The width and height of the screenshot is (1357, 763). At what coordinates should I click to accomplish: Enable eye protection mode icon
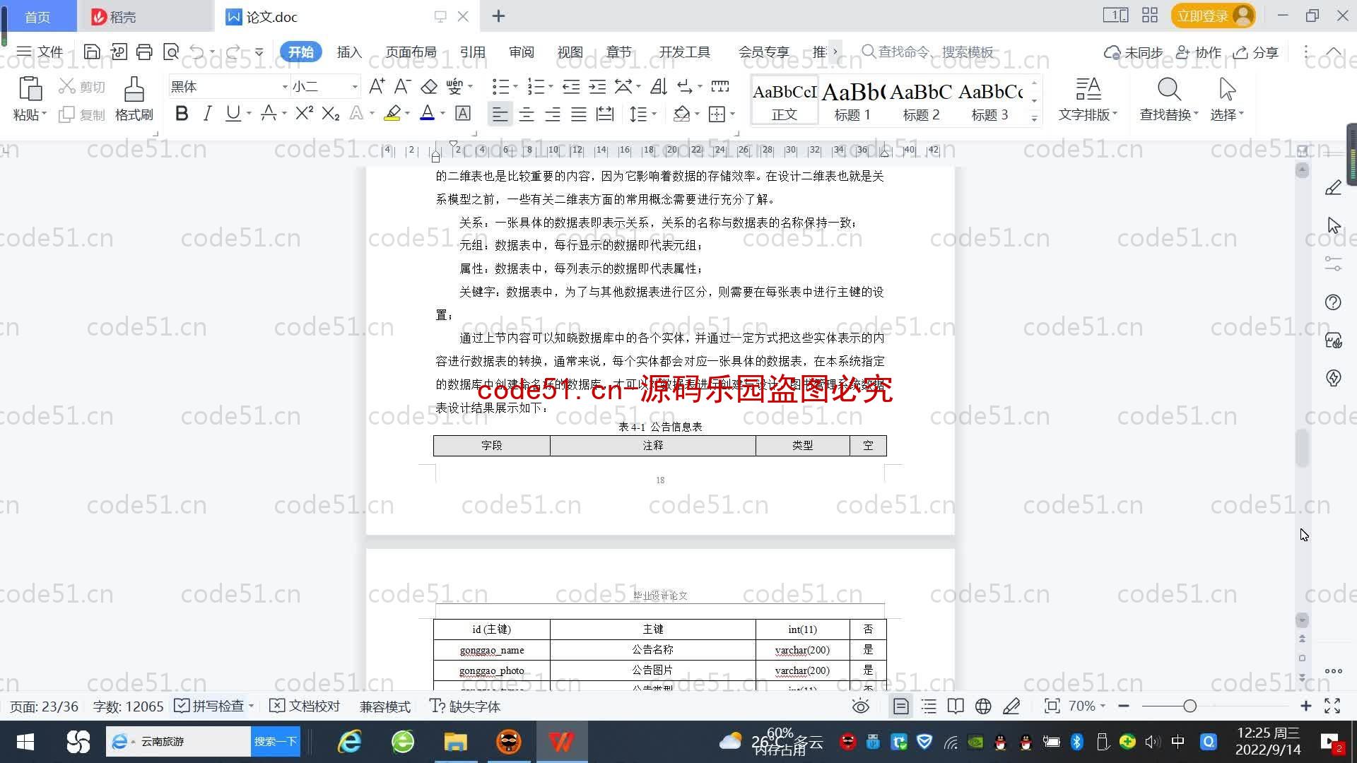[x=860, y=706]
